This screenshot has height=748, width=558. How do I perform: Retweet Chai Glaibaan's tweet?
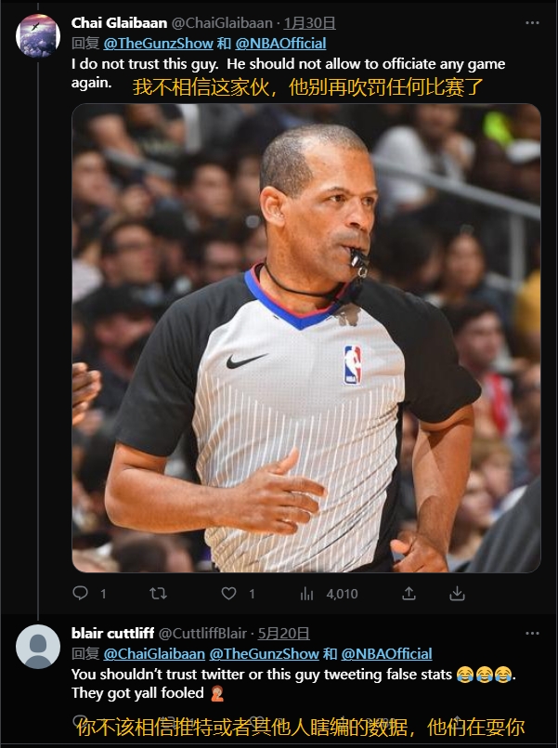click(x=158, y=593)
